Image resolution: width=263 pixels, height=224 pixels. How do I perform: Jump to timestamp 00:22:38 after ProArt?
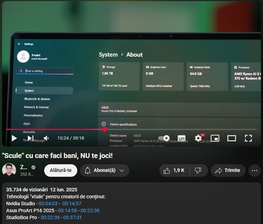pyautogui.click(x=90, y=210)
